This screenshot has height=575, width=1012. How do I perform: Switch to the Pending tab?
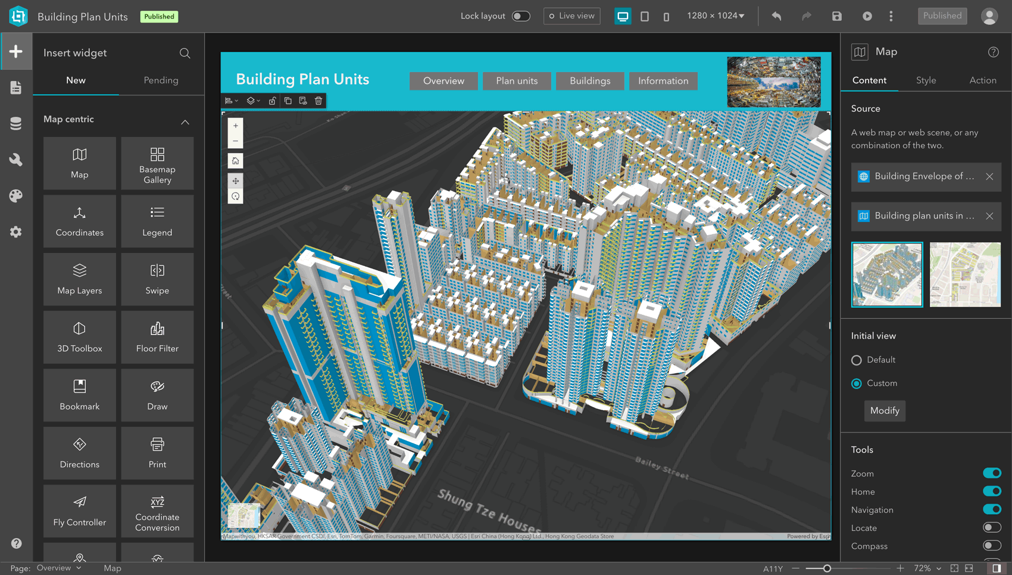click(x=161, y=80)
